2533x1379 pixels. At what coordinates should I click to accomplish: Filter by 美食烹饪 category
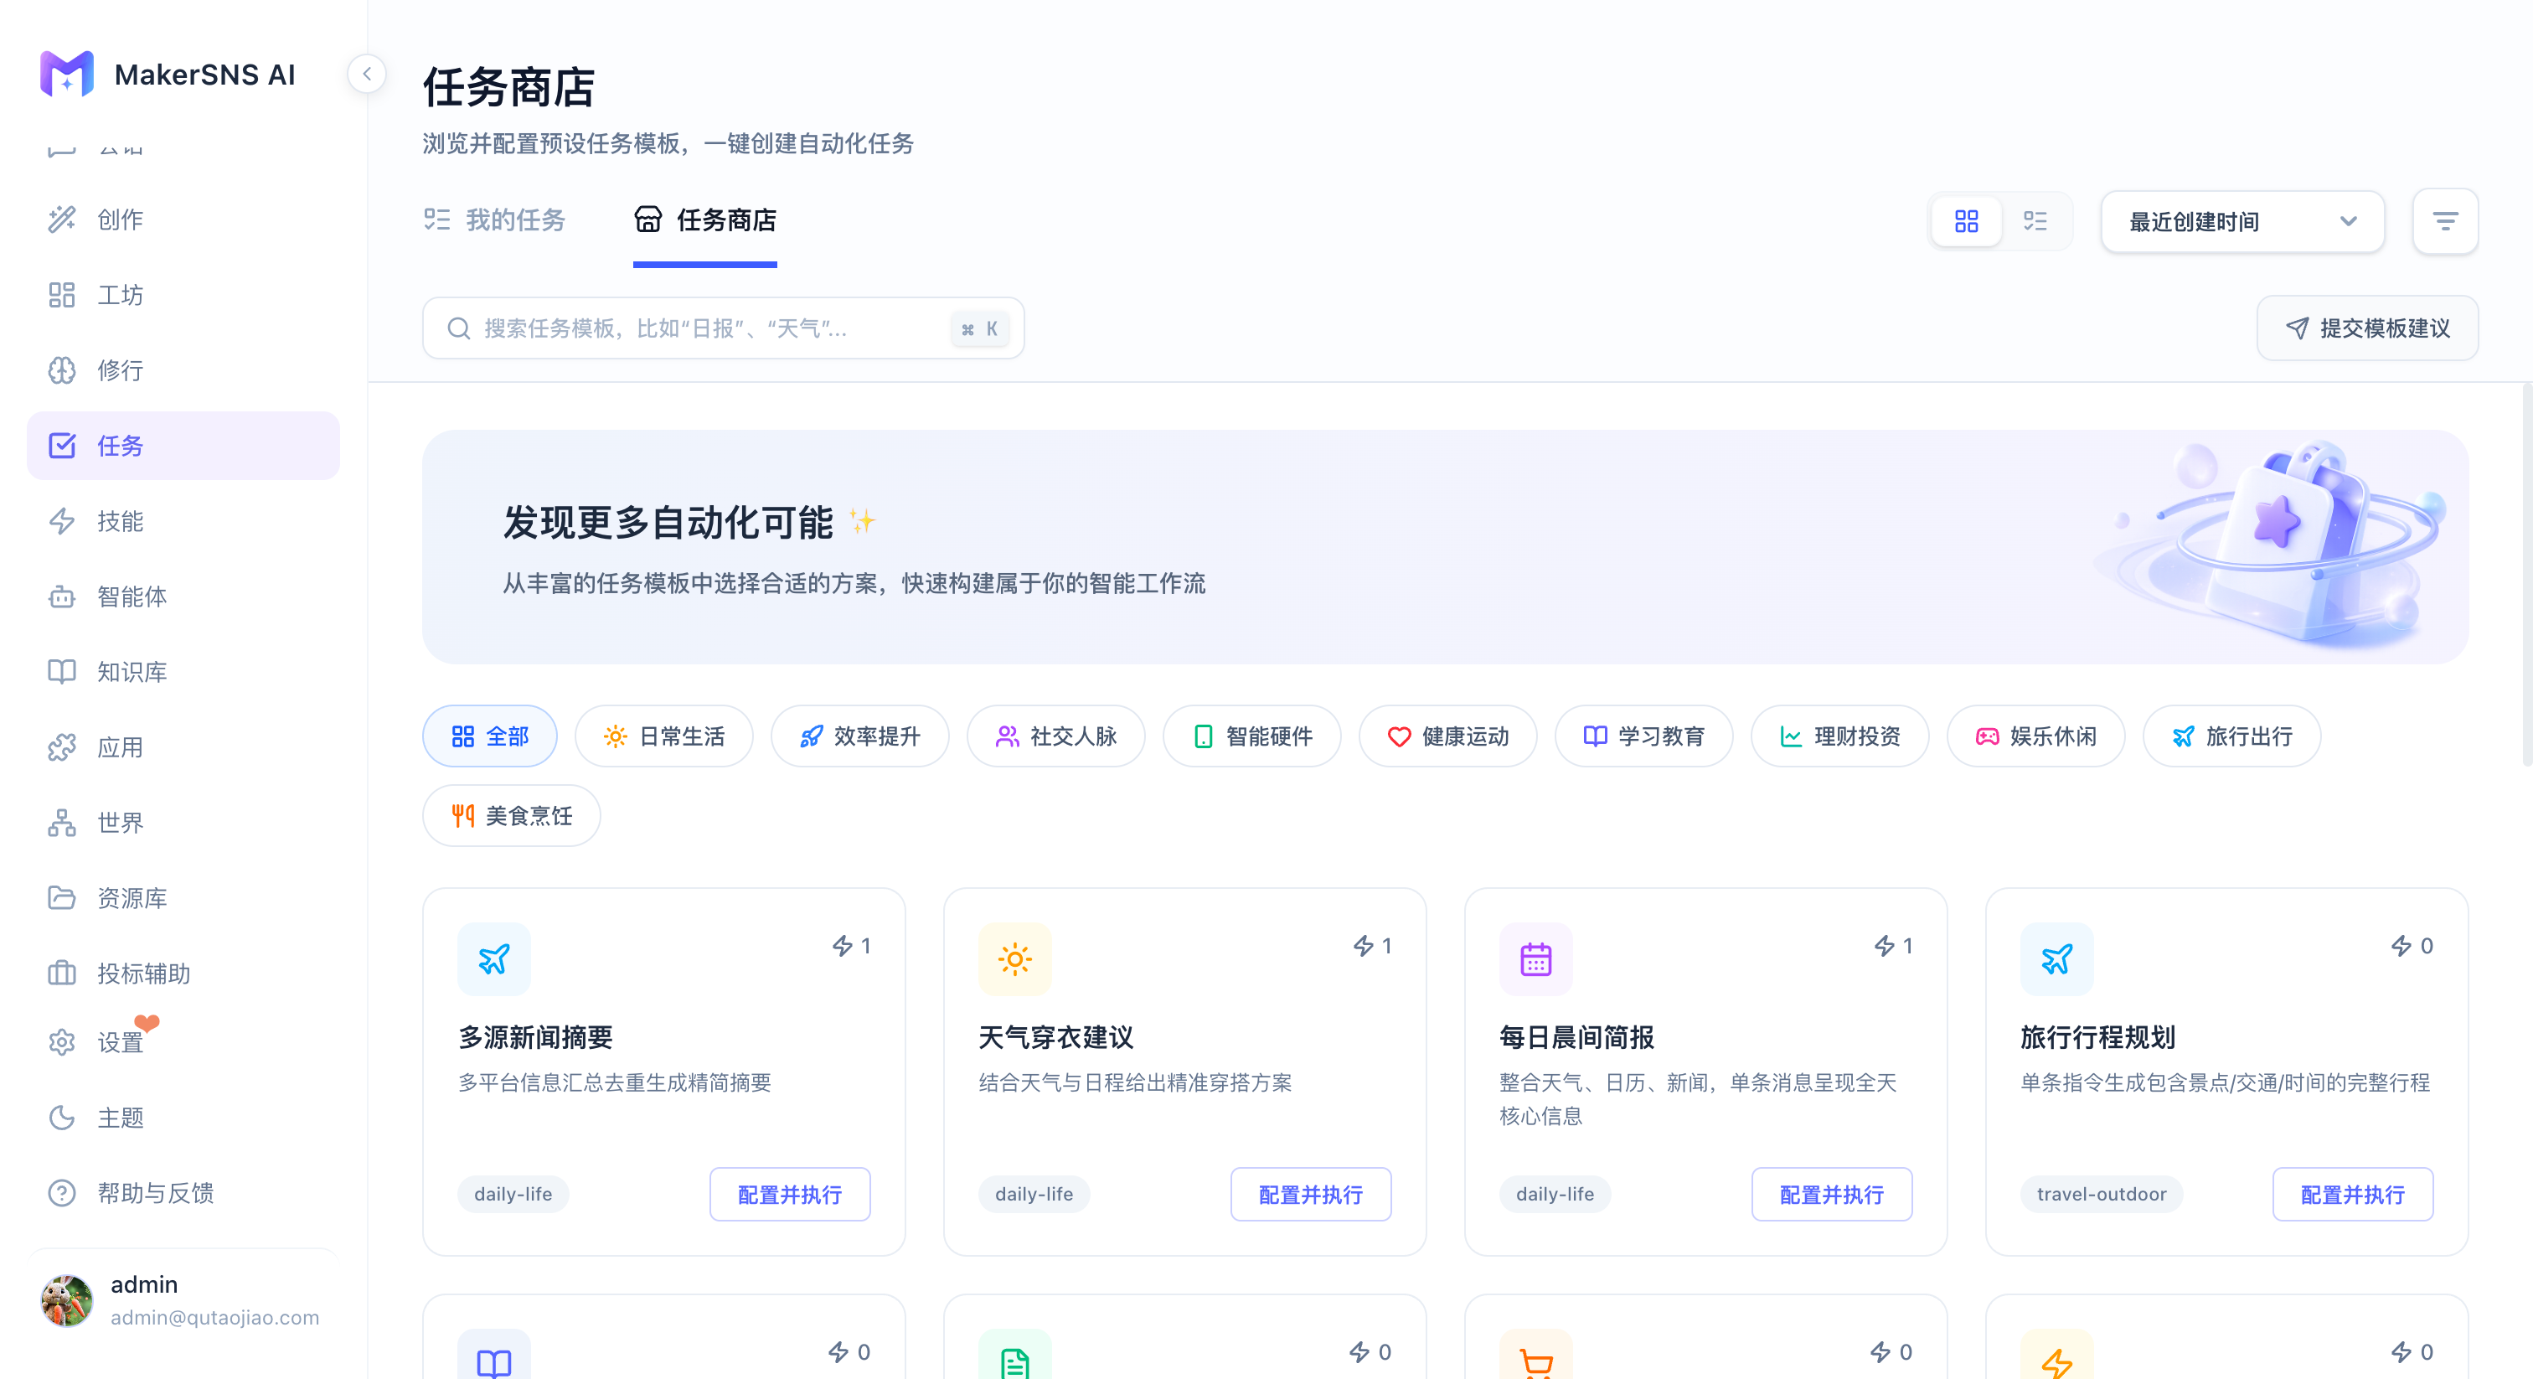coord(511,815)
